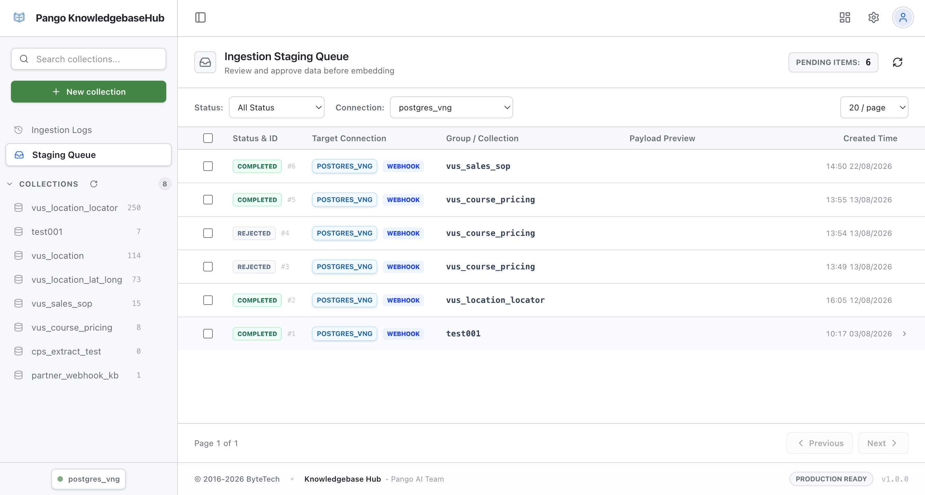This screenshot has height=495, width=925.
Task: Click the search magnifier icon
Action: coord(24,59)
